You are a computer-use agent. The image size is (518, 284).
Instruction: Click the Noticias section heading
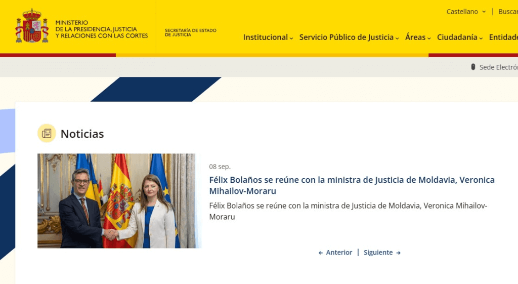[x=82, y=134]
